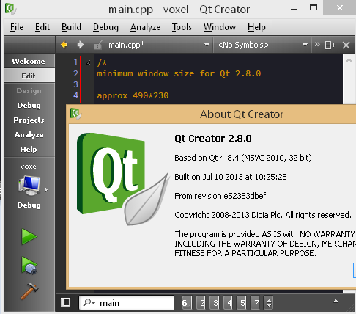Image resolution: width=356 pixels, height=314 pixels.
Task: Open the voxel kit selector monitor icon
Action: 29,186
